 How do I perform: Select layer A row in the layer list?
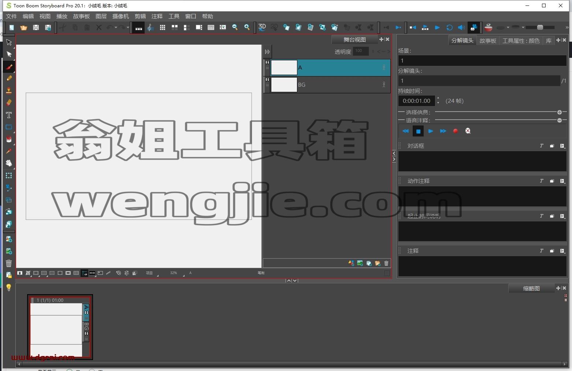pos(327,67)
